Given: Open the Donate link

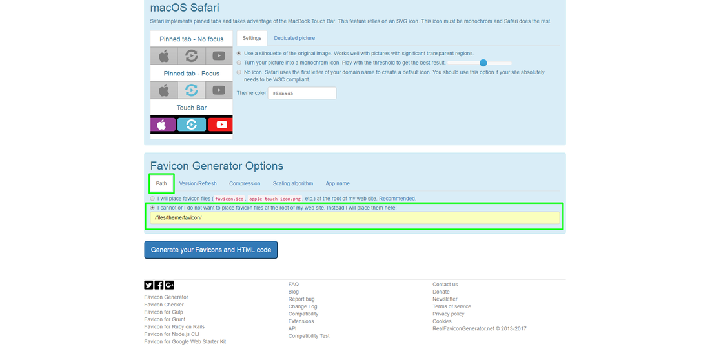Looking at the screenshot, I should [x=441, y=292].
